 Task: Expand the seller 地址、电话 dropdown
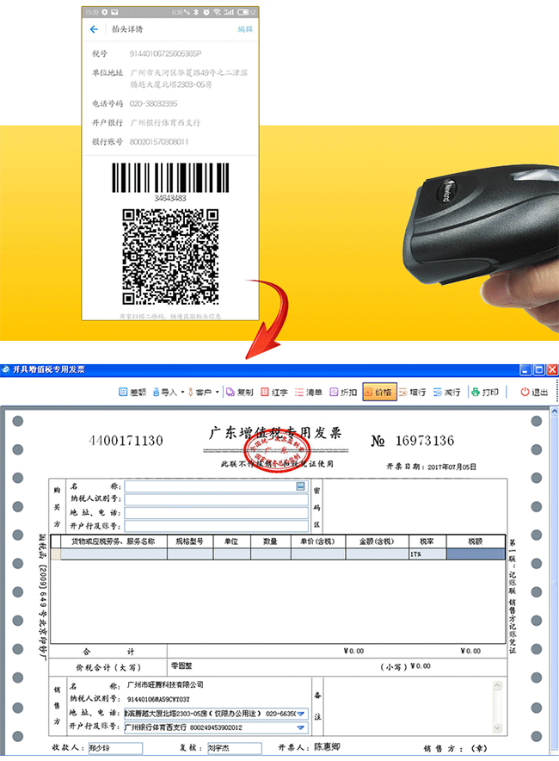click(x=301, y=715)
